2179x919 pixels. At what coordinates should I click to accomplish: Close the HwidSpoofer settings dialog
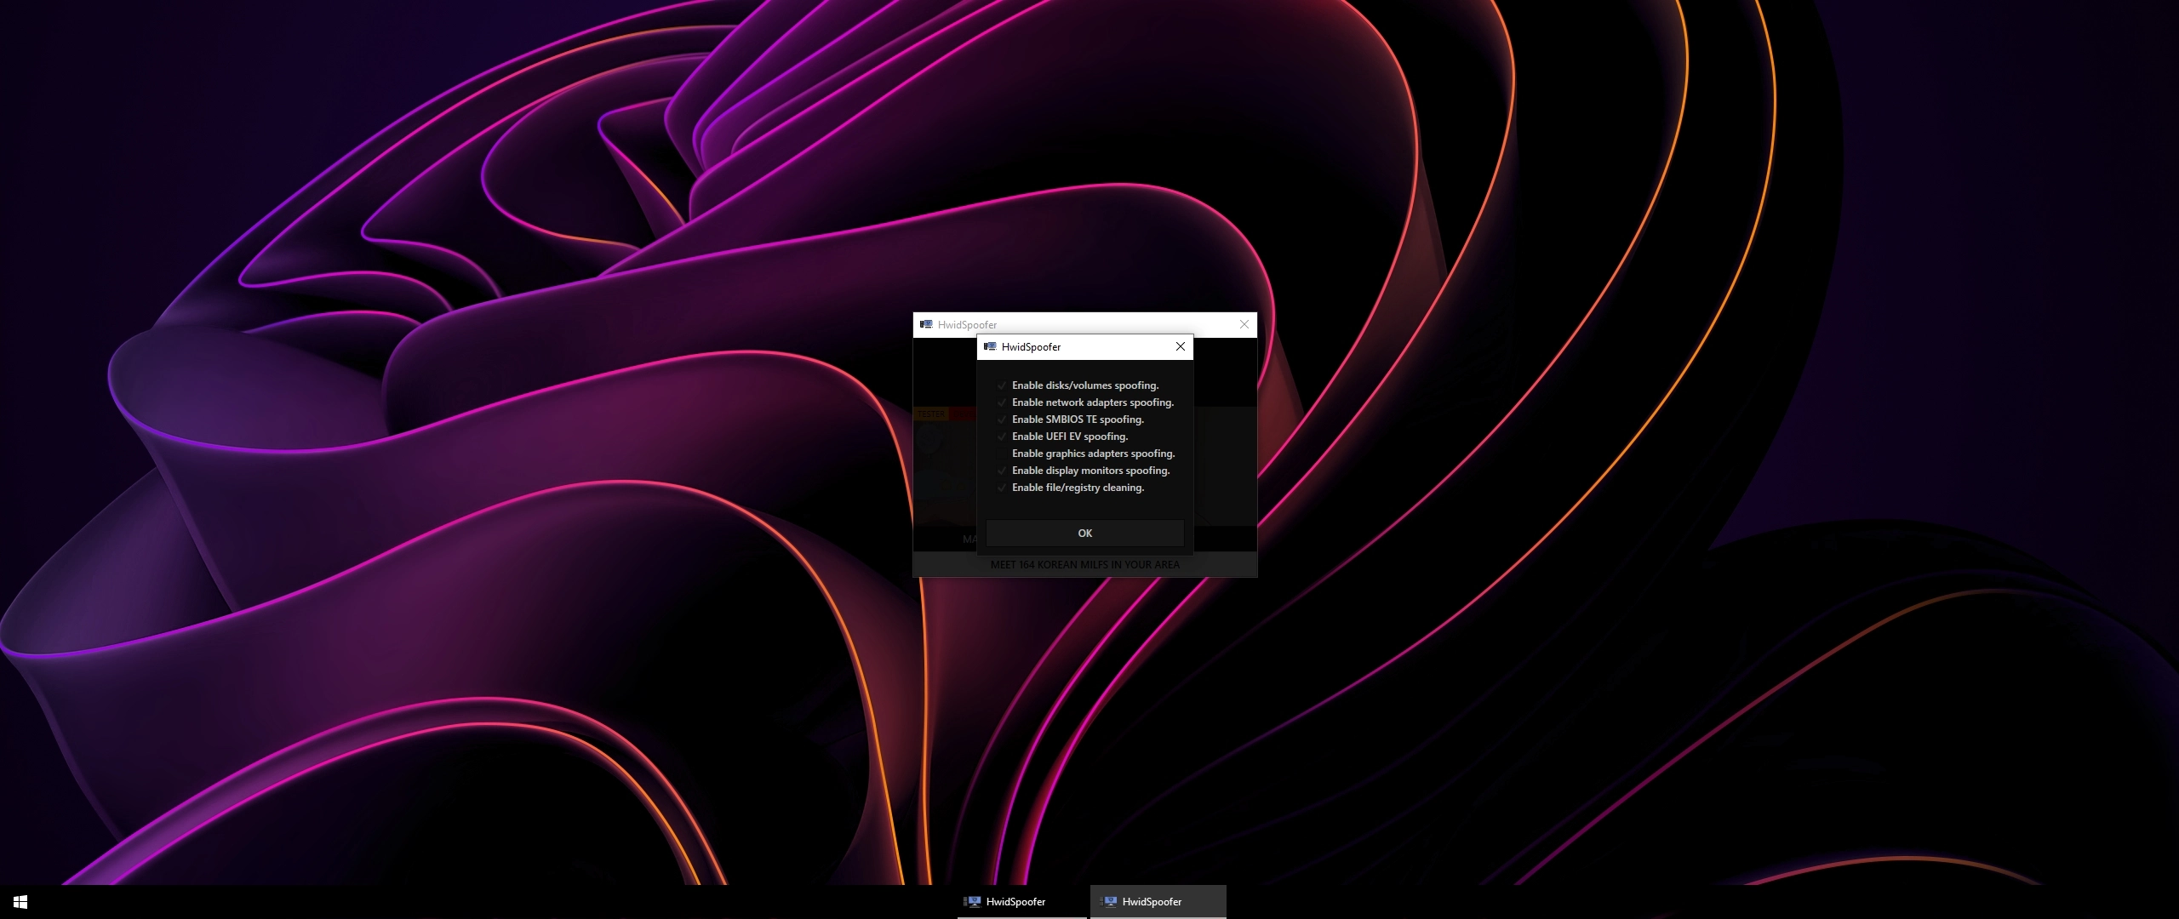[1180, 346]
